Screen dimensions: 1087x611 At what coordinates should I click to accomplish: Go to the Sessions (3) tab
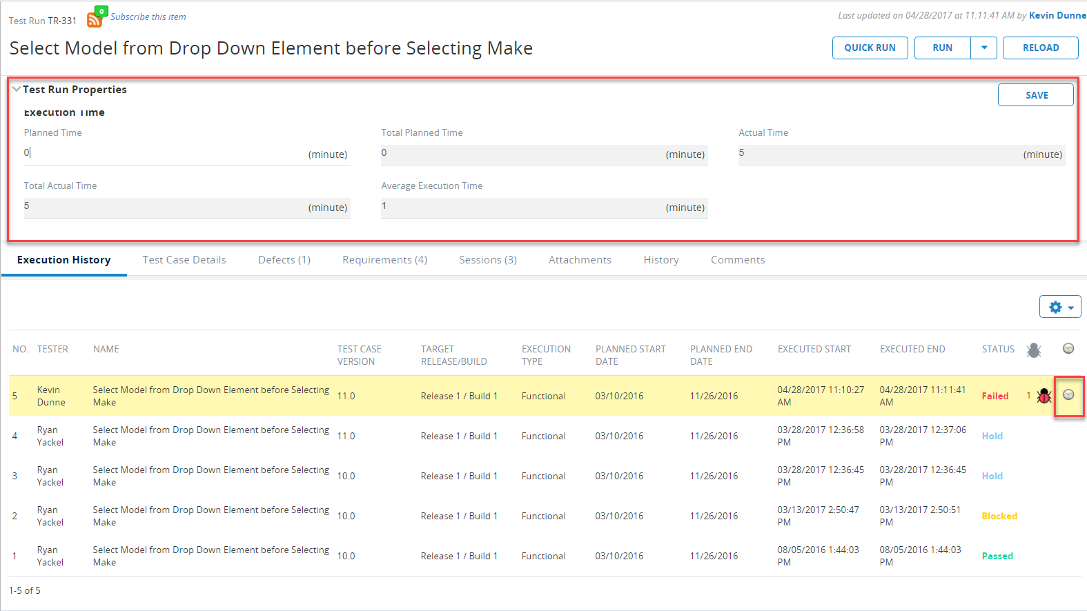pyautogui.click(x=488, y=260)
